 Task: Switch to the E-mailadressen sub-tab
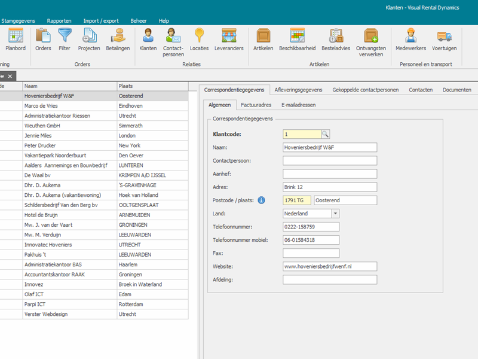coord(298,105)
